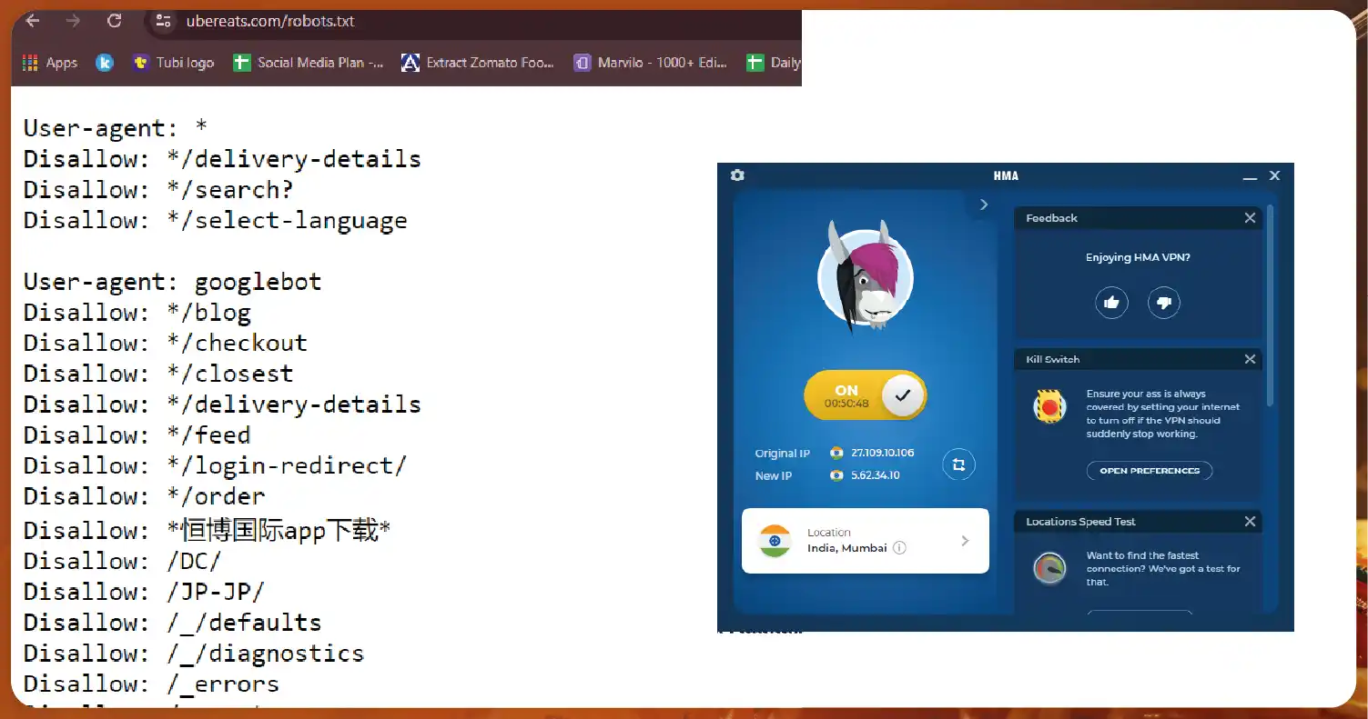Give thumbs down feedback for HMA VPN
The height and width of the screenshot is (719, 1368).
[x=1164, y=303]
